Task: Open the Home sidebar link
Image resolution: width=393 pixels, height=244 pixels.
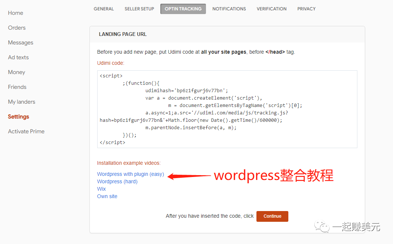Action: pyautogui.click(x=16, y=13)
